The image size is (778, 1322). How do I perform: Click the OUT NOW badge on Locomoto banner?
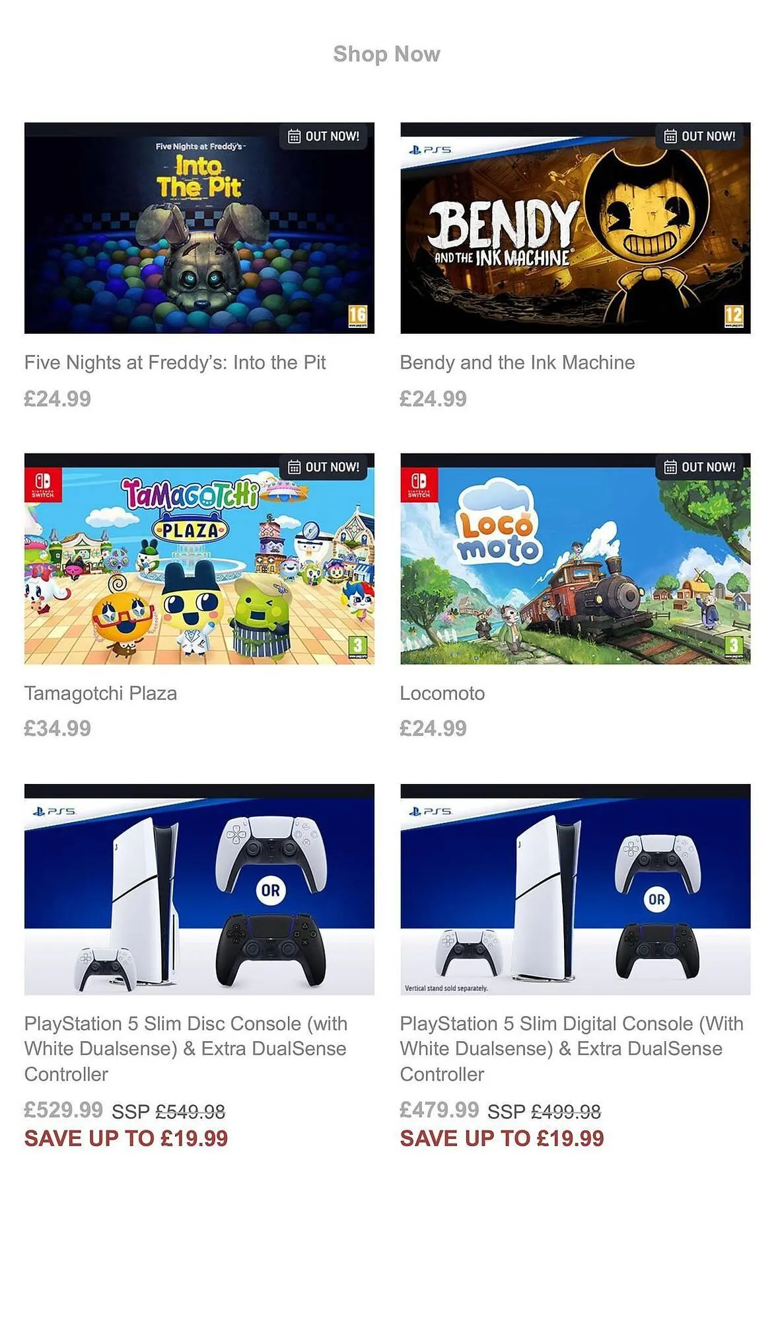coord(700,467)
